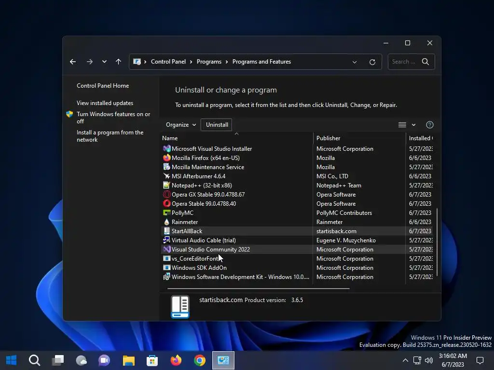Click the Microsoft Visual Studio Installer icon
Viewport: 494px width, 370px height.
[166, 148]
